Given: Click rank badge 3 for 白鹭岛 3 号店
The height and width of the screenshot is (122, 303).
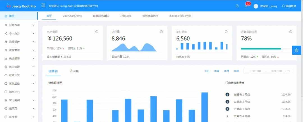Looking at the screenshot, I should point(227,109).
